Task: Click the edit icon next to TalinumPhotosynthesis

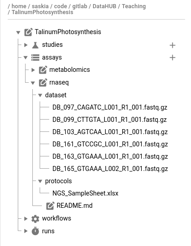Action: (28, 32)
